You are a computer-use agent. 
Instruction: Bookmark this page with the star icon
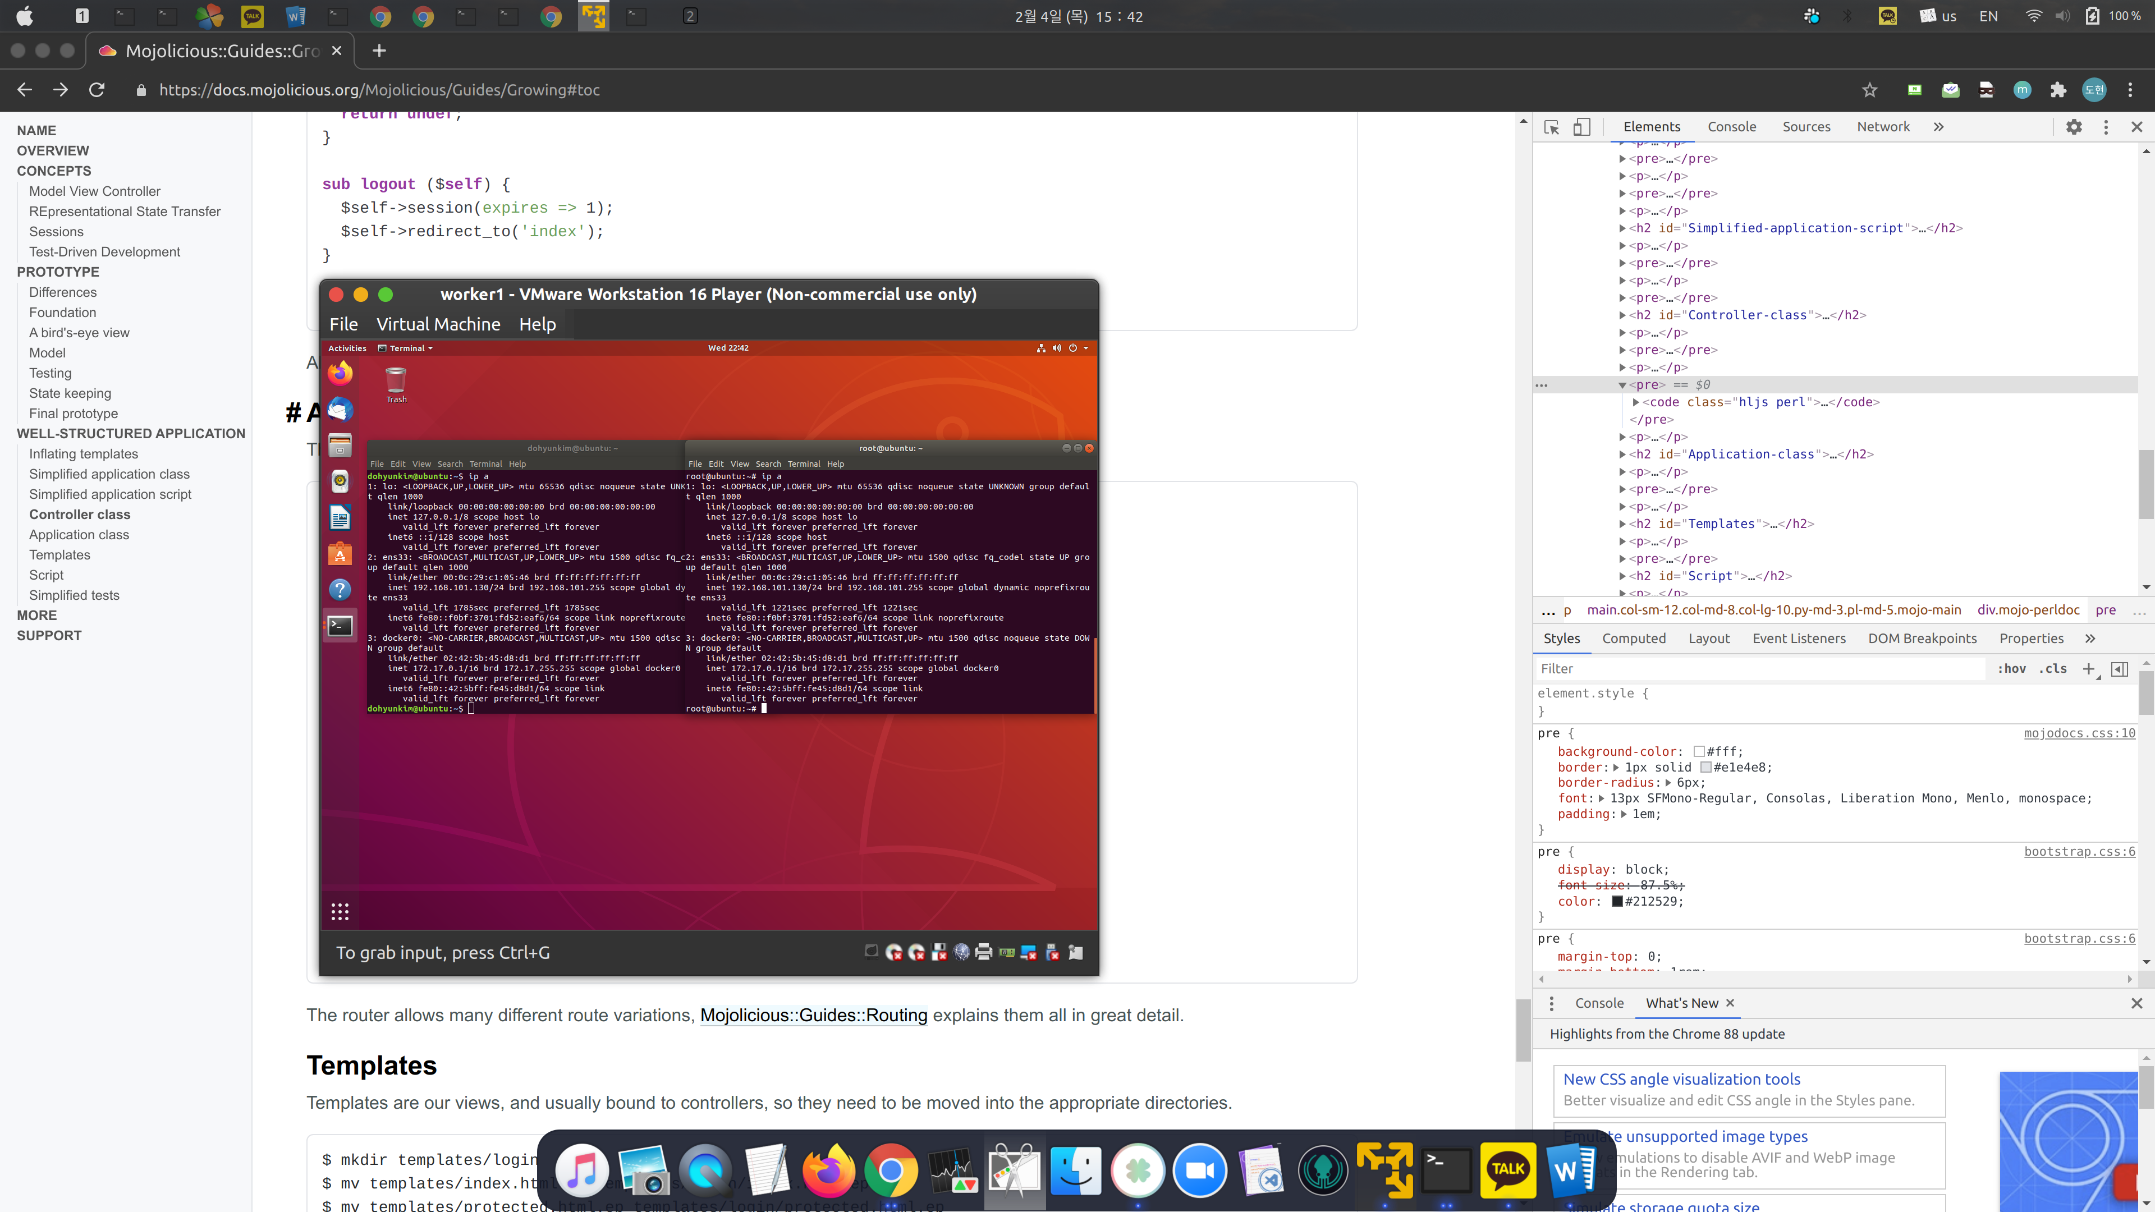coord(1870,90)
